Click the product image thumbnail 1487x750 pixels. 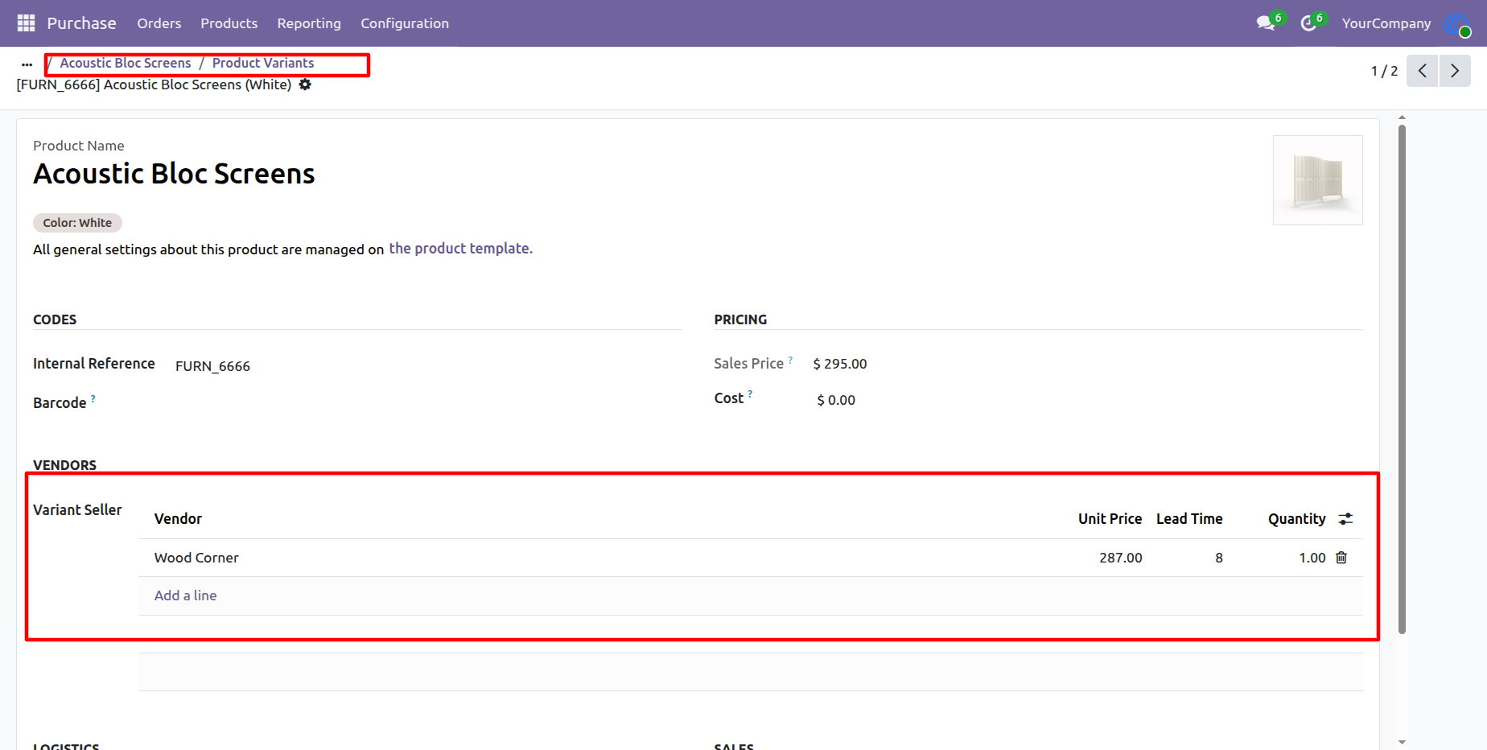click(x=1317, y=180)
